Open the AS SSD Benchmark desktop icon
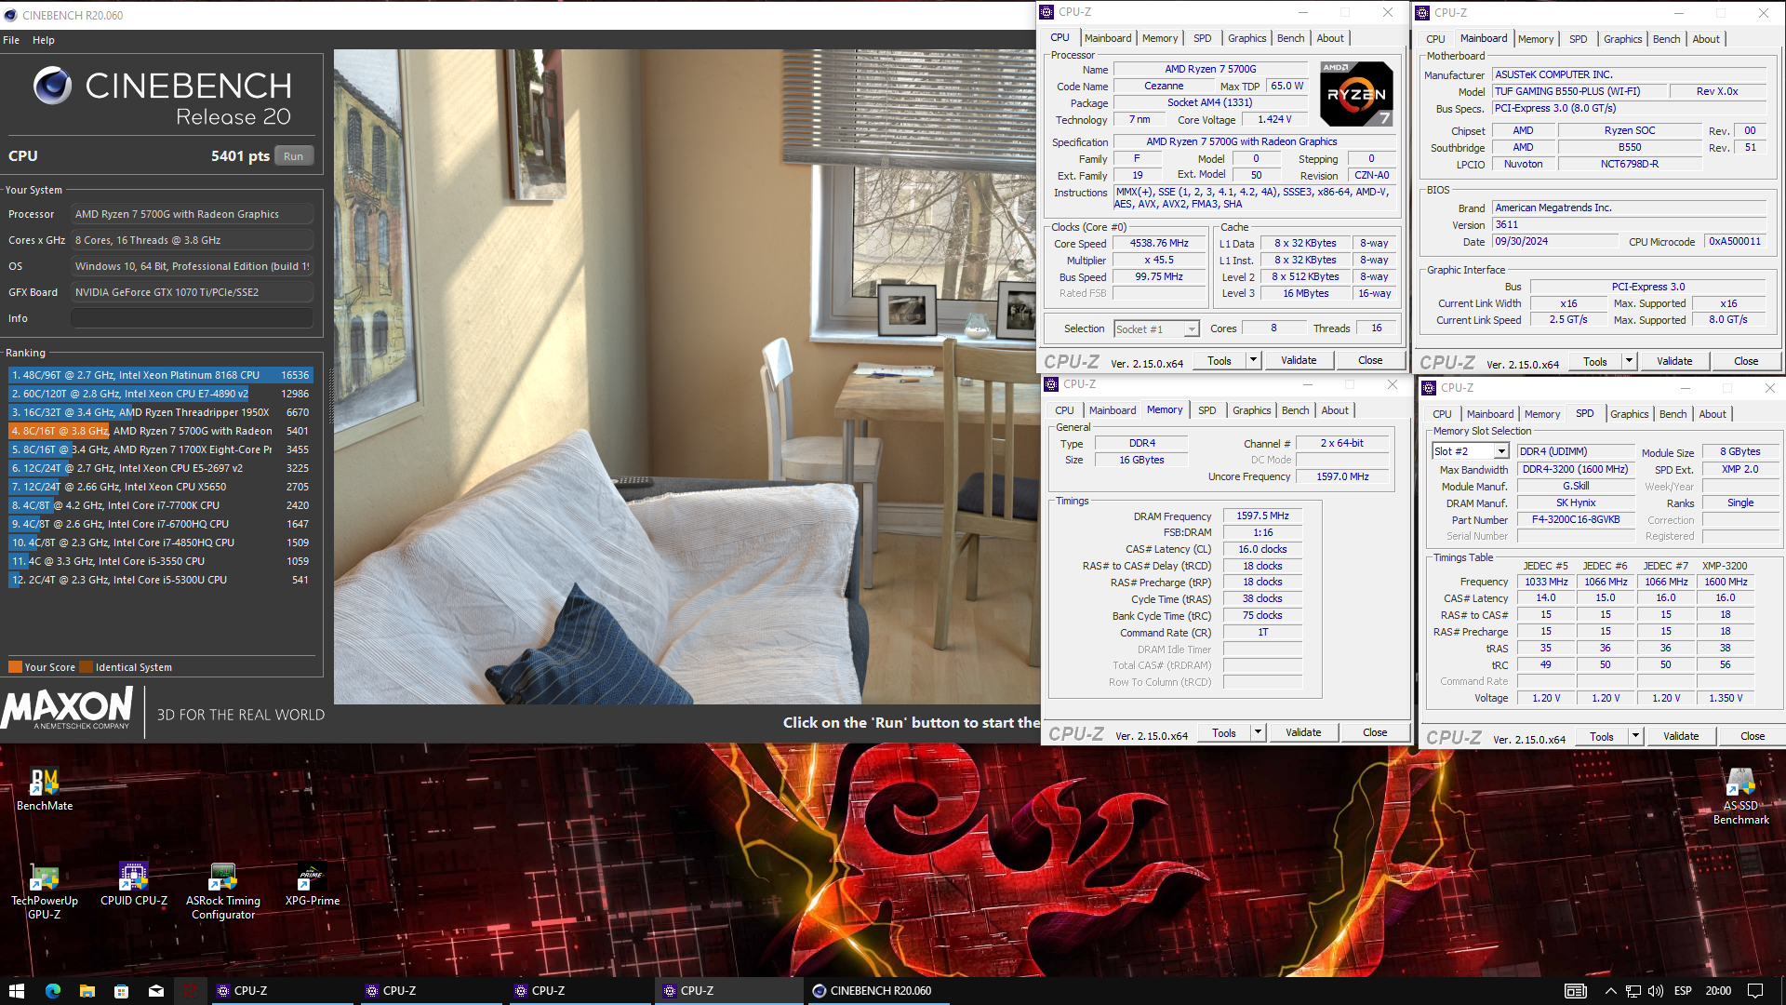 1740,797
